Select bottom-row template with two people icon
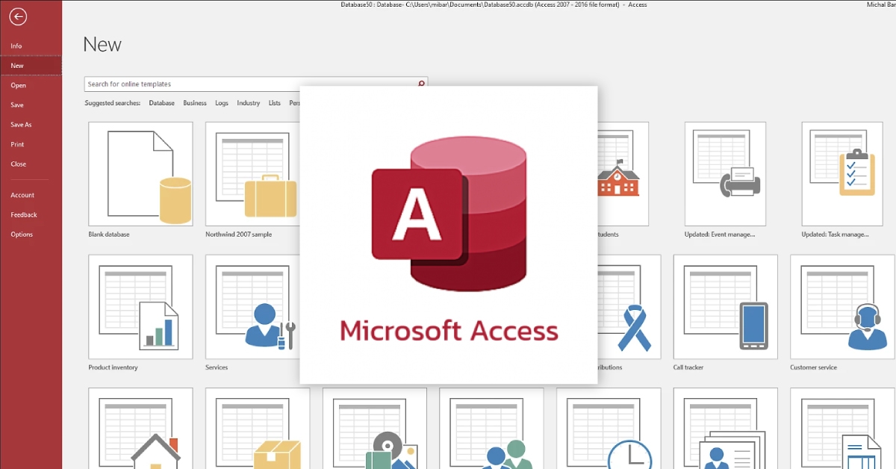Viewport: 896px width, 469px height. 491,428
